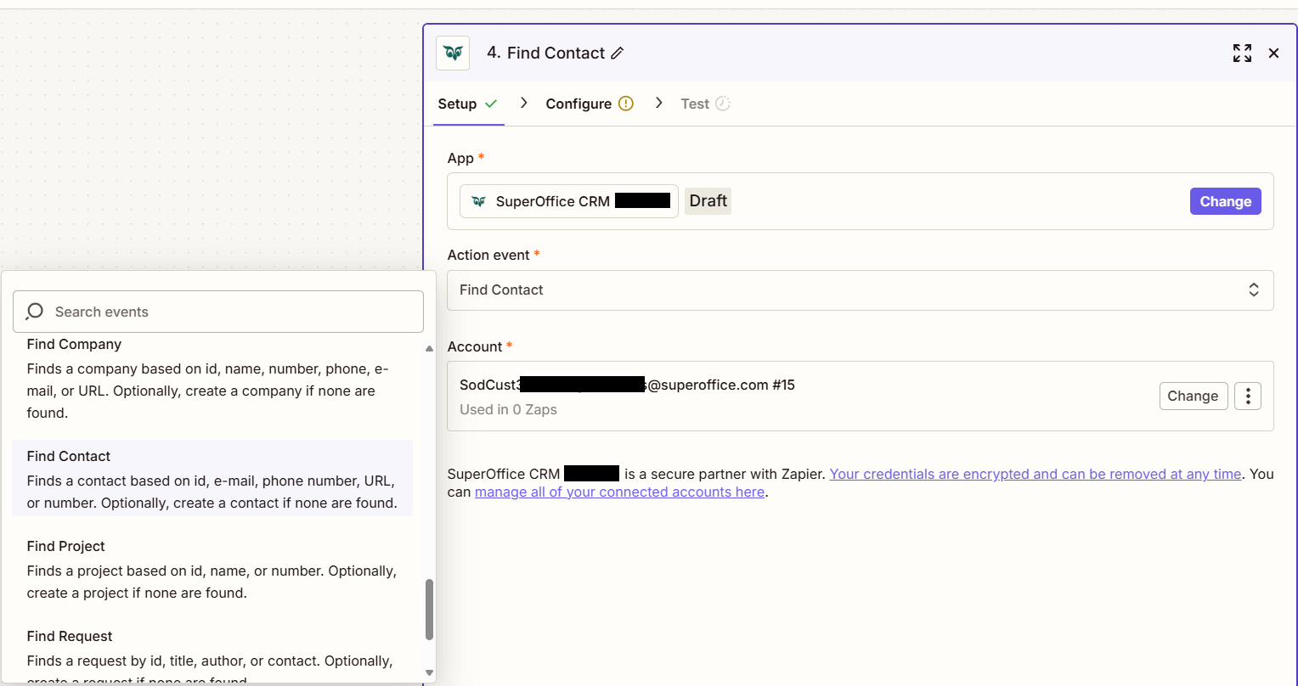Select the Find Request event
Screen dimensions: 1298x686
pos(212,648)
